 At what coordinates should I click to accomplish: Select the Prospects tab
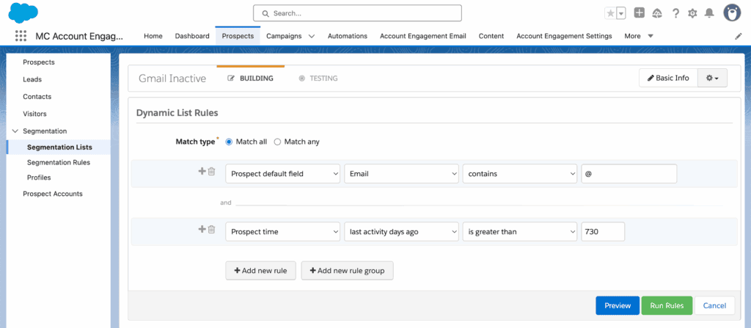tap(238, 36)
